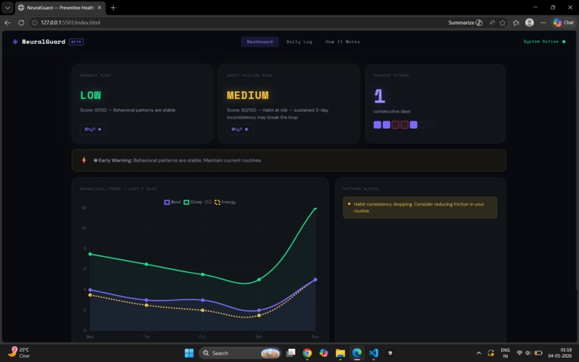Click the taskbar Search box

pos(240,353)
